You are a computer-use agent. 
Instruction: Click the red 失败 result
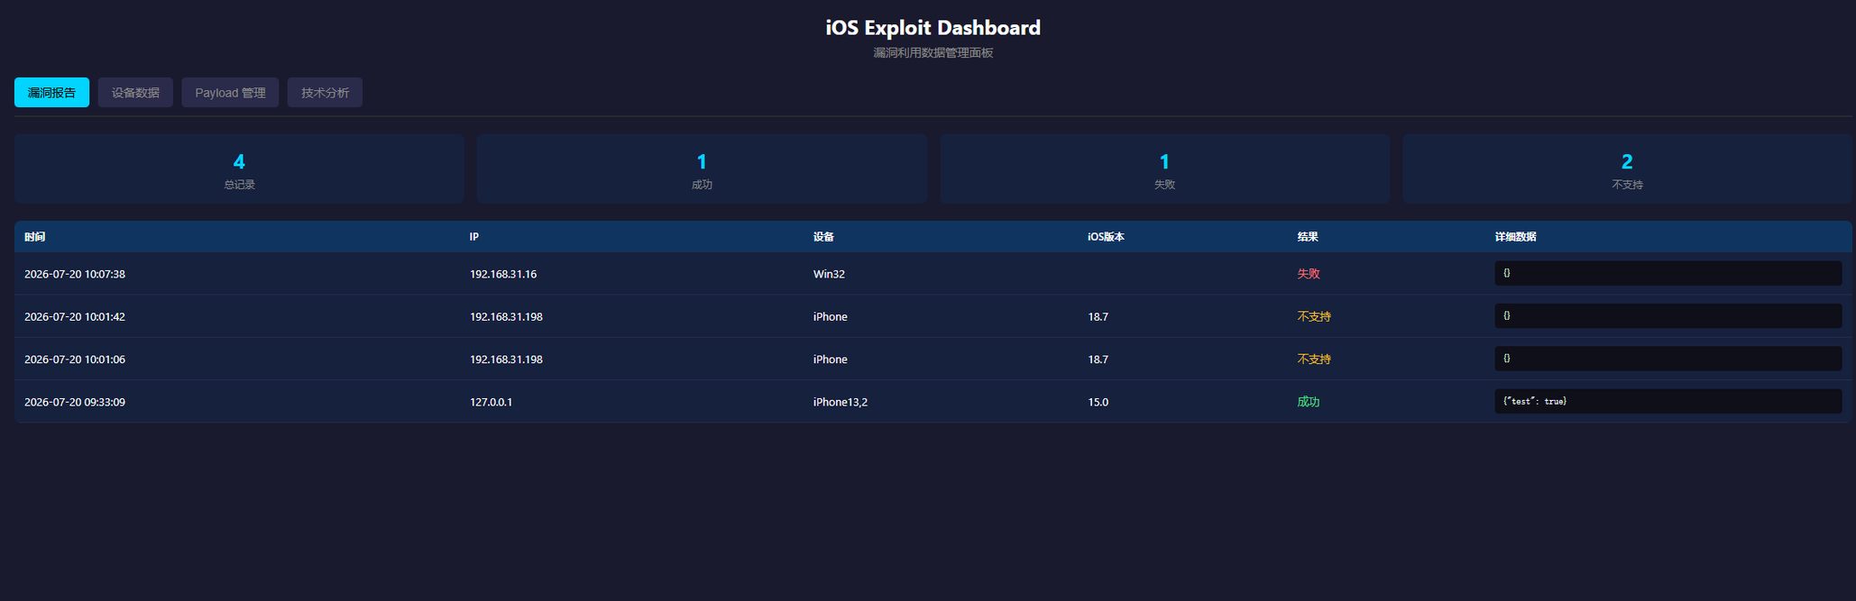[x=1309, y=274]
